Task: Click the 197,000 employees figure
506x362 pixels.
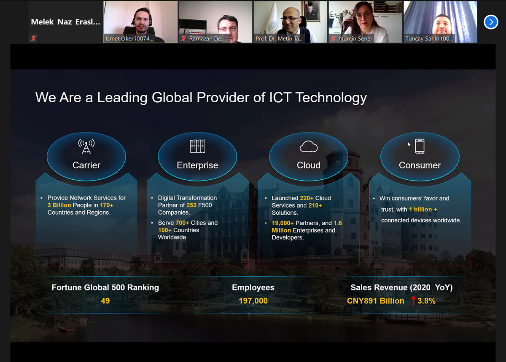Action: [253, 301]
